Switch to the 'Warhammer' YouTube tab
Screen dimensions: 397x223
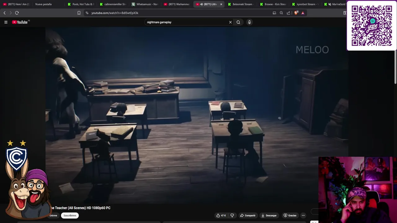(x=177, y=4)
